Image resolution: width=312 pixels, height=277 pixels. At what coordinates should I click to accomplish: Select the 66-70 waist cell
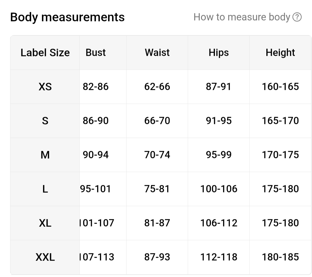click(157, 121)
